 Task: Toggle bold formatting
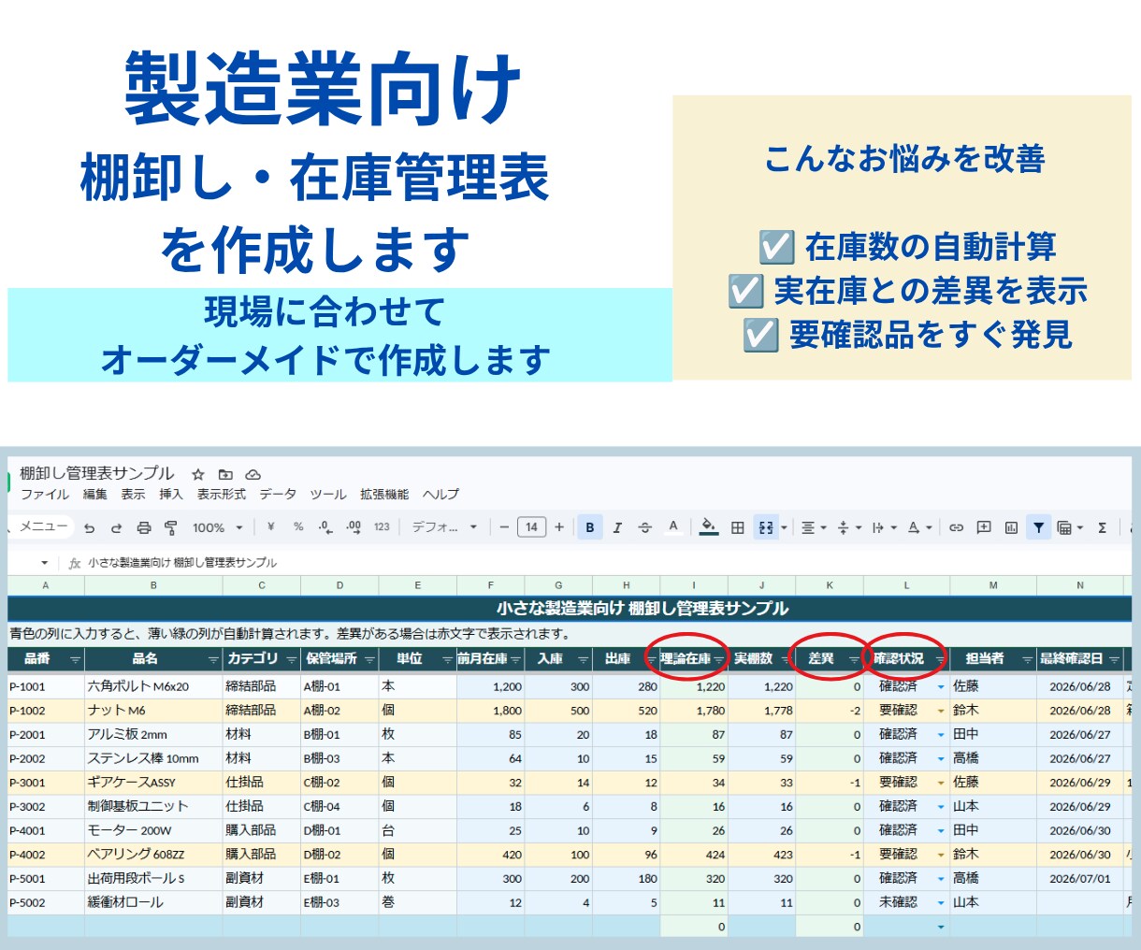[590, 527]
